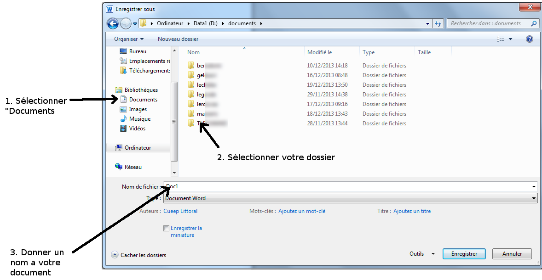Sort files by the Modifié le column
The width and height of the screenshot is (542, 280).
point(320,52)
